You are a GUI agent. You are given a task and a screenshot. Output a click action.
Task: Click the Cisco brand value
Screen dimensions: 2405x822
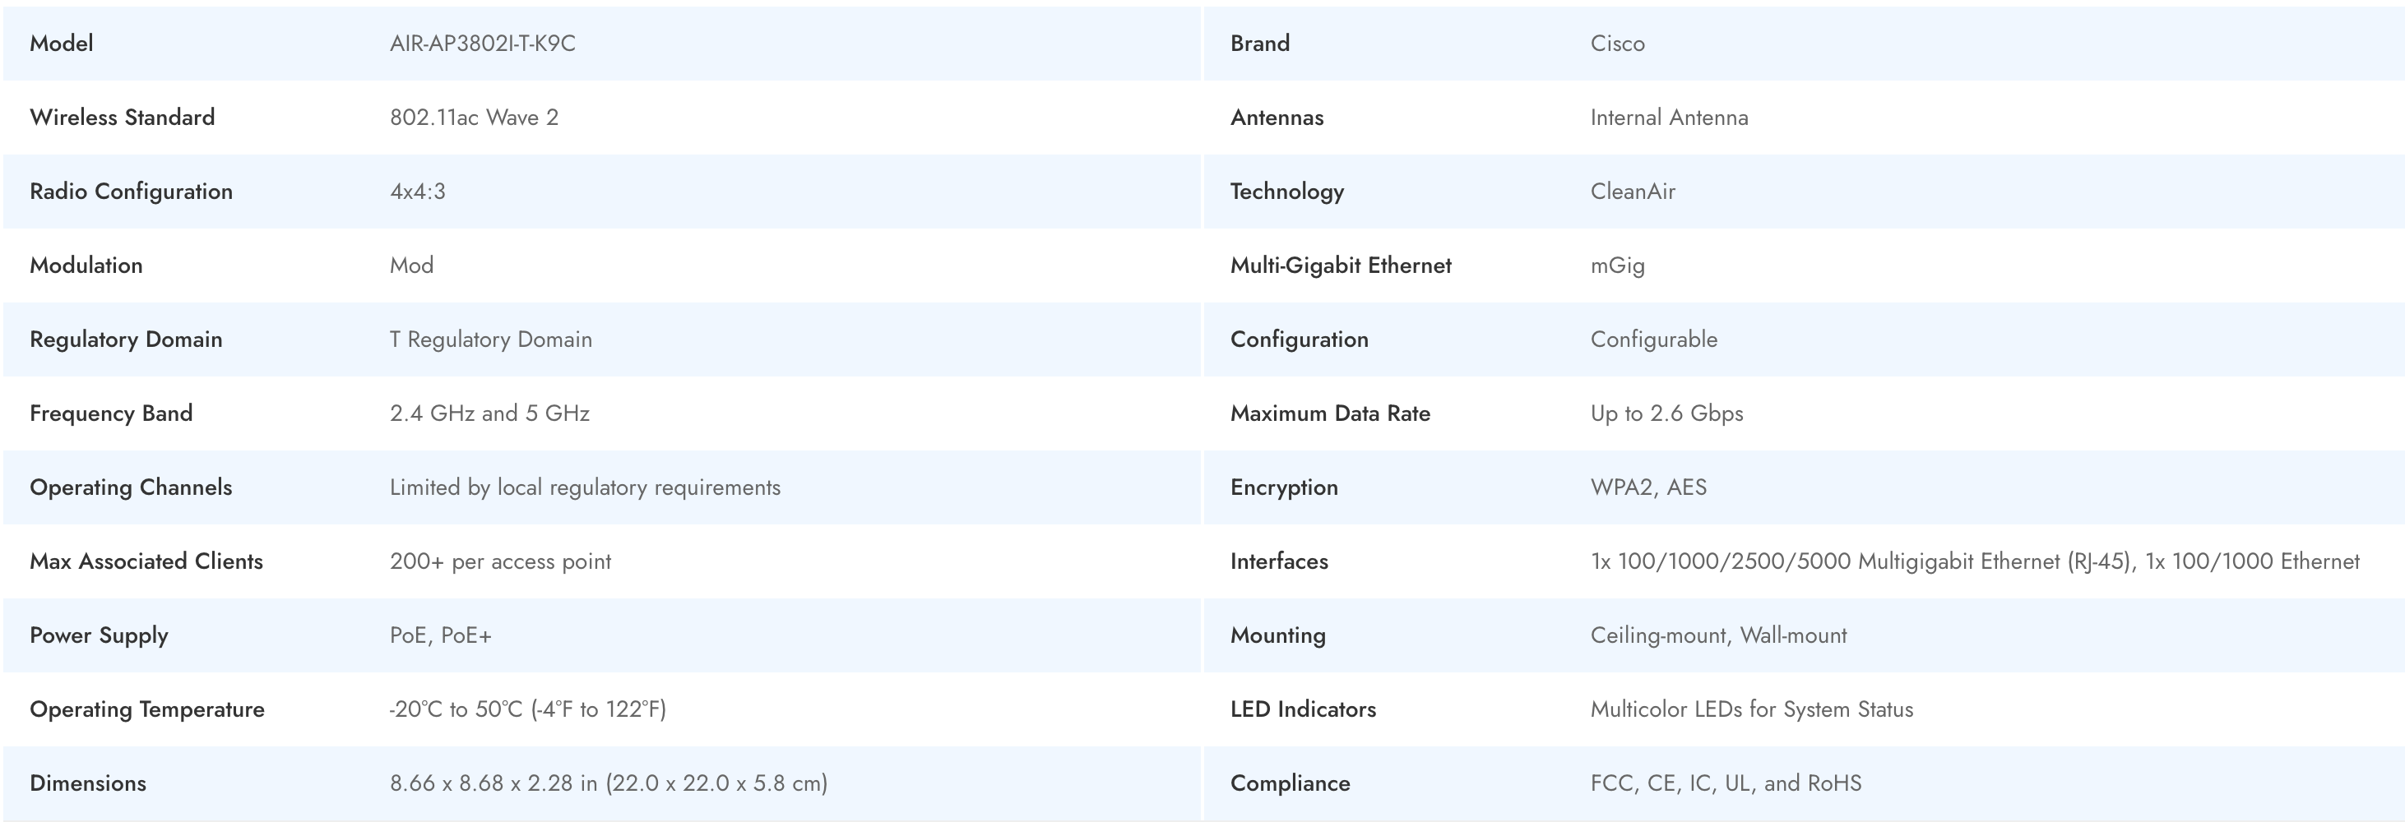tap(1617, 43)
